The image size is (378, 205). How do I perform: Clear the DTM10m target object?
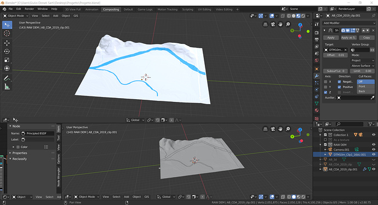click(x=346, y=50)
